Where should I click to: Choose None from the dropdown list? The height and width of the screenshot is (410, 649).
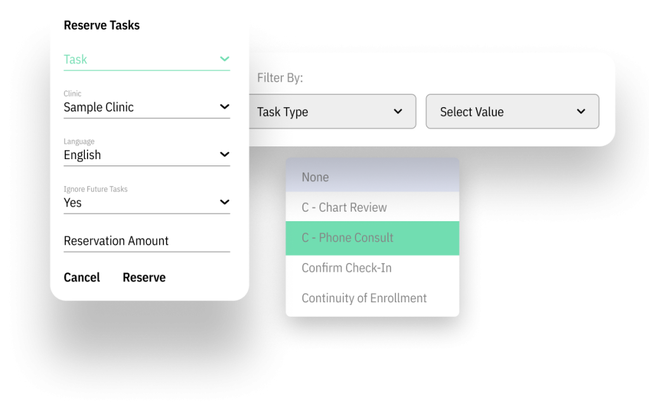pos(372,177)
